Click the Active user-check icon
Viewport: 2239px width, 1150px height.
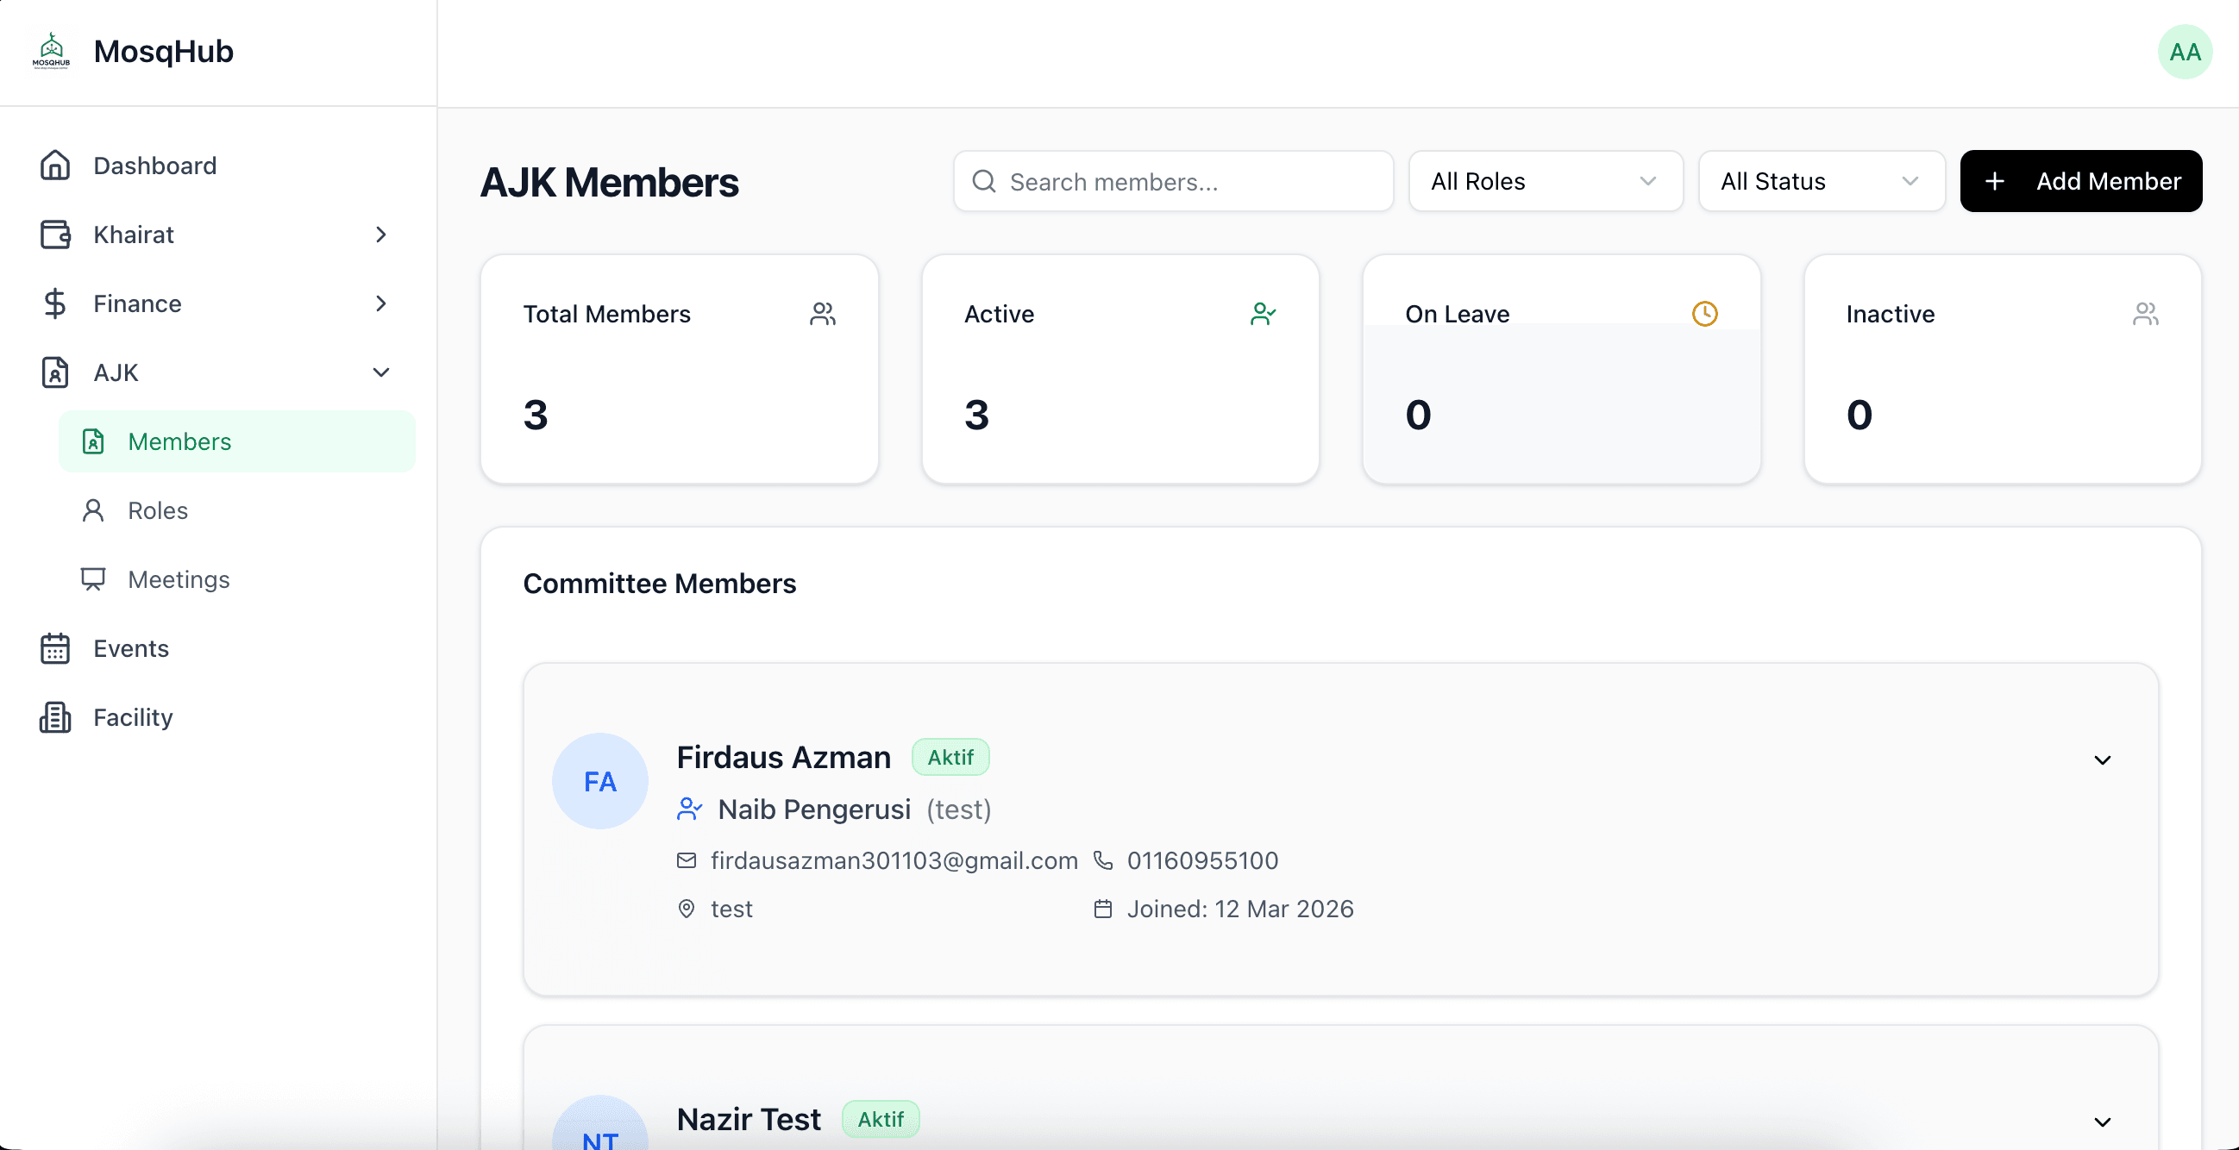coord(1263,314)
